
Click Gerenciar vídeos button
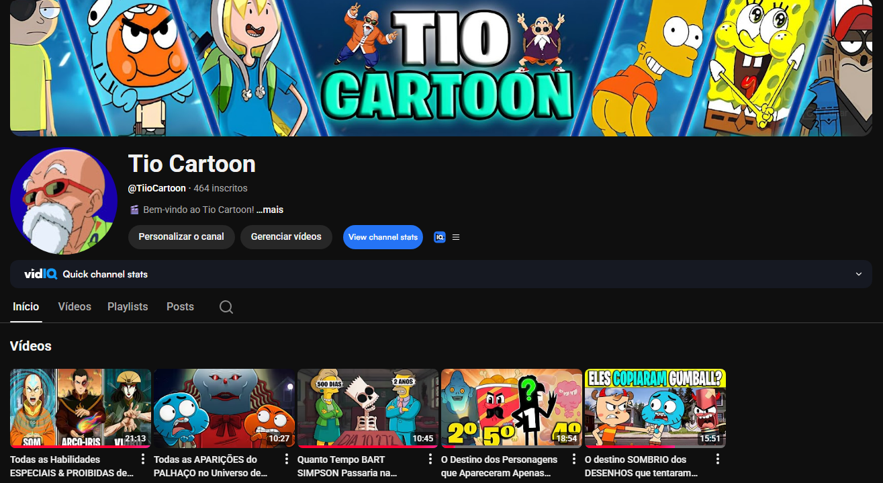click(x=286, y=237)
